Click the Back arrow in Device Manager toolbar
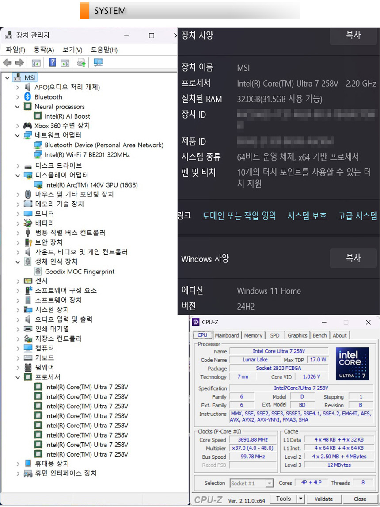This screenshot has height=507, width=380. tap(8, 63)
